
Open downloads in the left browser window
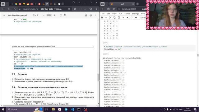point(96,9)
